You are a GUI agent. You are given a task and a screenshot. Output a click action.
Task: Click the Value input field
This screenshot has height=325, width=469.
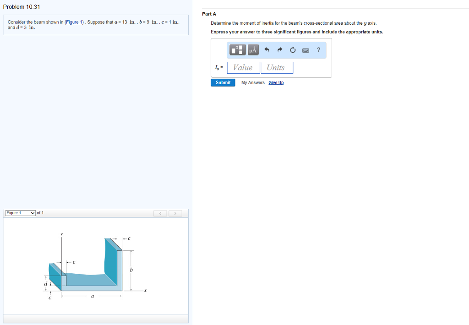click(243, 67)
